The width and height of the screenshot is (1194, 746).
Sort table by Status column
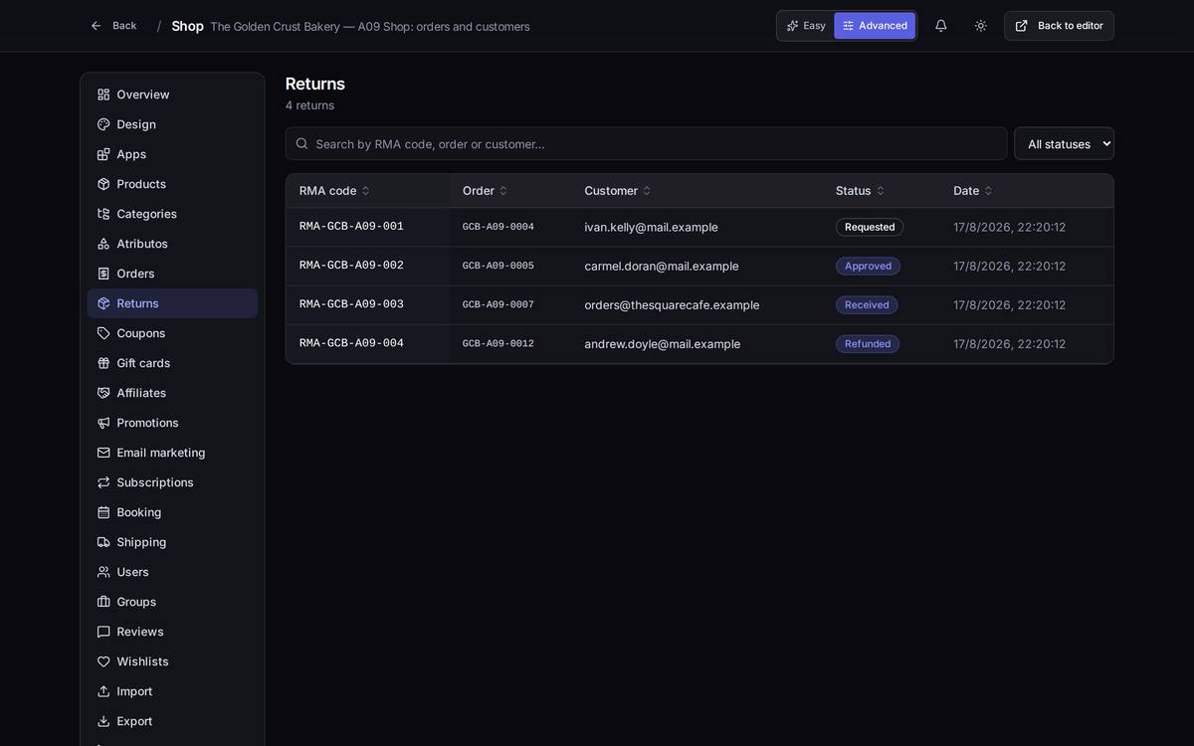click(x=860, y=191)
